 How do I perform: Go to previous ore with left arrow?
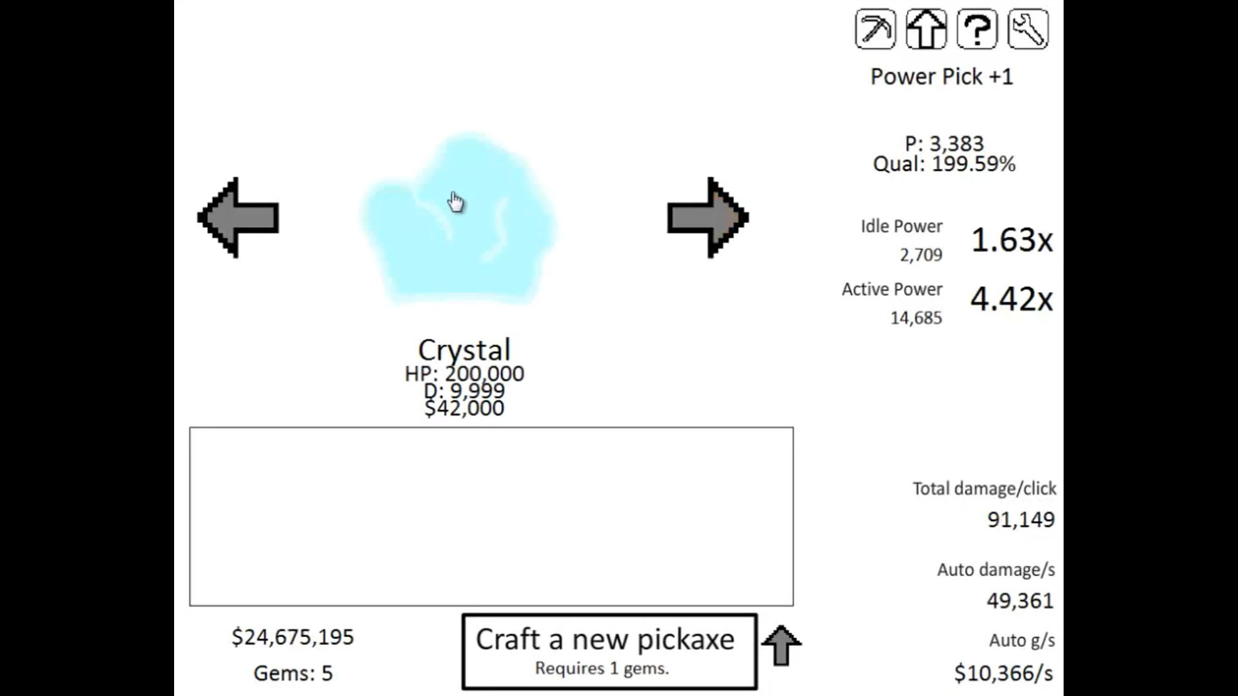[238, 218]
